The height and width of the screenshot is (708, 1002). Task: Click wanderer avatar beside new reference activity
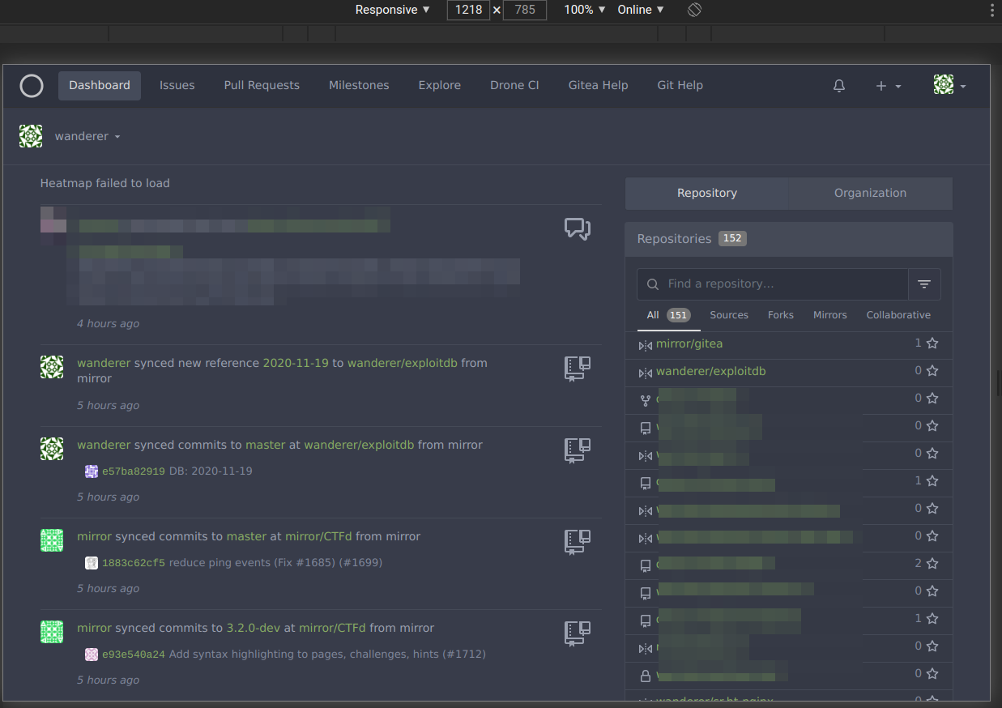tap(52, 367)
